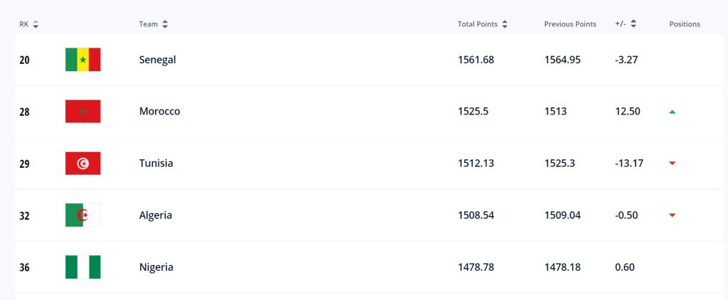The height and width of the screenshot is (300, 728).
Task: Click Algeria's red down position arrow
Action: click(672, 215)
